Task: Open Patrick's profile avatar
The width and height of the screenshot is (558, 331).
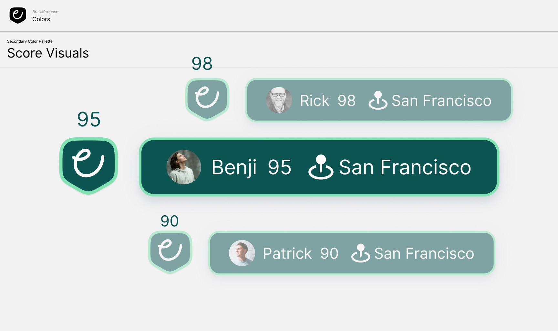Action: pos(242,253)
